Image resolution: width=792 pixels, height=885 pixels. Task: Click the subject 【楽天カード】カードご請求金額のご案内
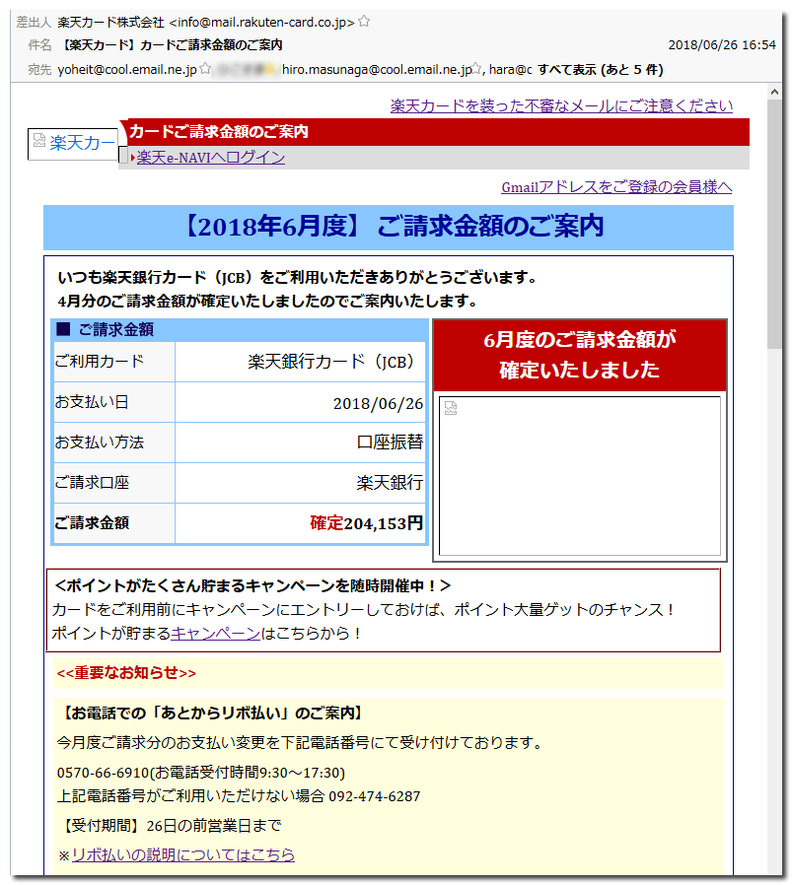(x=170, y=45)
